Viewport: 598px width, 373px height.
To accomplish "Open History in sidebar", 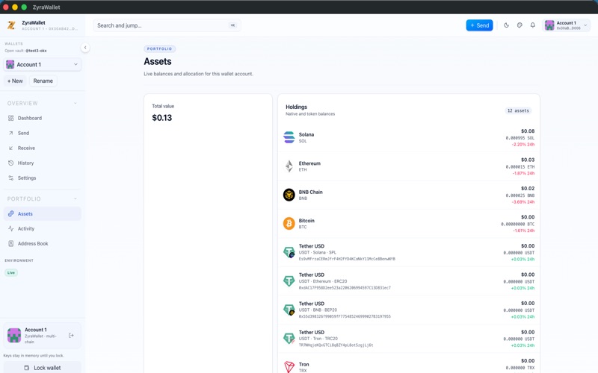I will (43, 163).
